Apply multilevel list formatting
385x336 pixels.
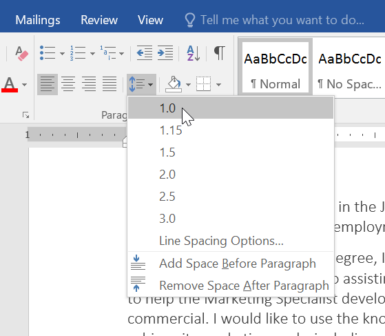[x=108, y=53]
